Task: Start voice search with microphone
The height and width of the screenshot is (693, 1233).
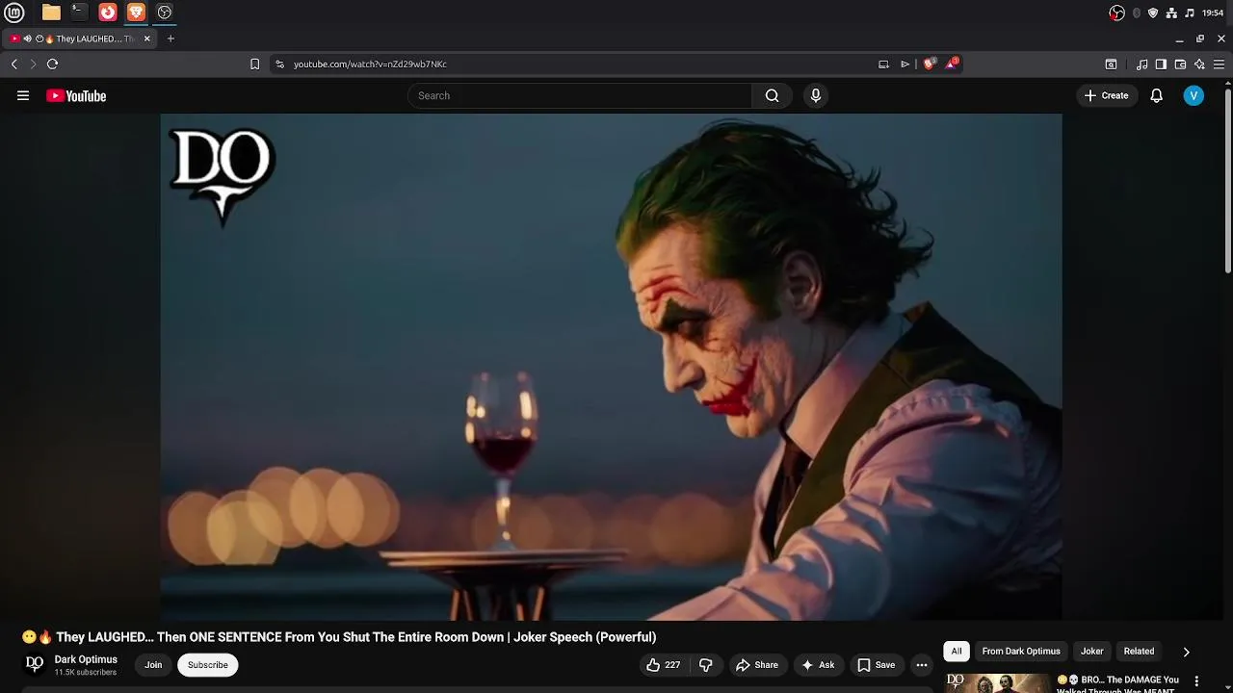Action: tap(816, 95)
